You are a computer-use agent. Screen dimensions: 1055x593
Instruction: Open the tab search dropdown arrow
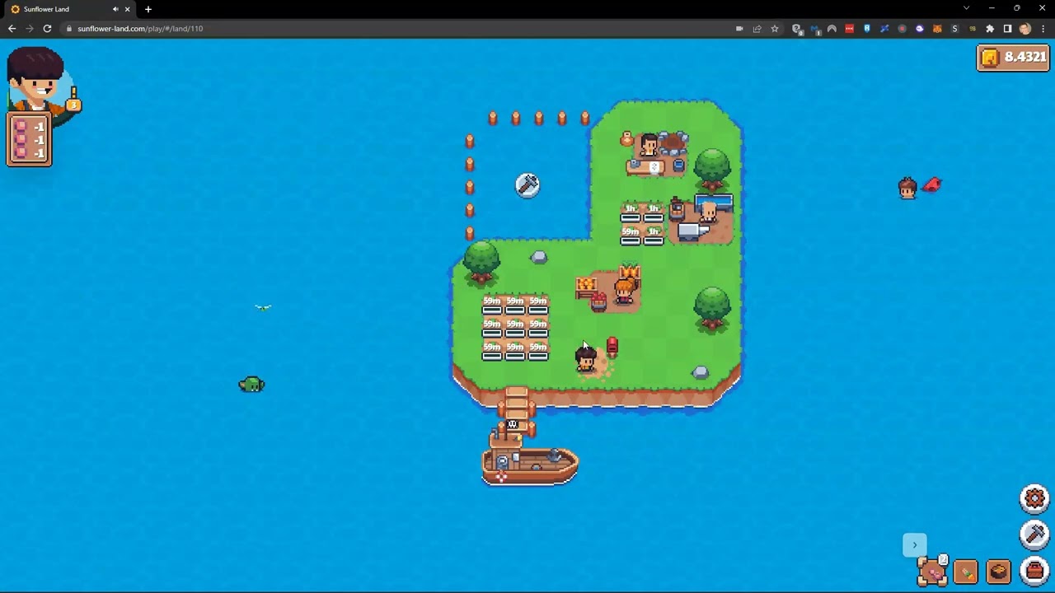(966, 8)
